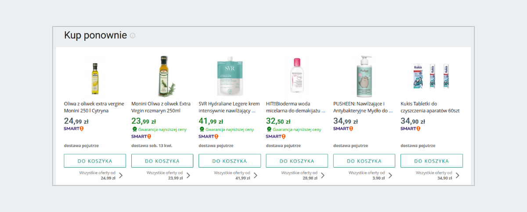
Task: Click info icon next to Kup ponownie
Action: click(133, 36)
